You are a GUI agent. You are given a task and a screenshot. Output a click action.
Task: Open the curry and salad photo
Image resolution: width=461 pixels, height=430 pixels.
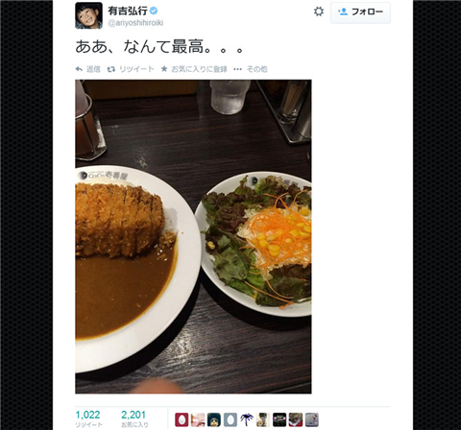pyautogui.click(x=193, y=236)
